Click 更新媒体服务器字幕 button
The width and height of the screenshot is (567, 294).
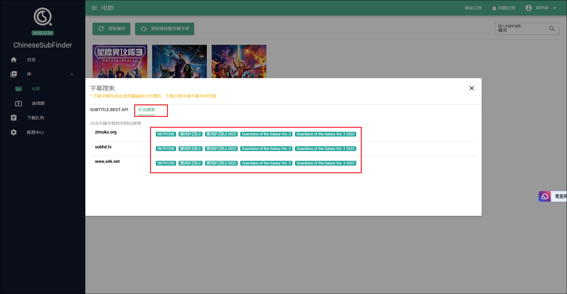(165, 29)
